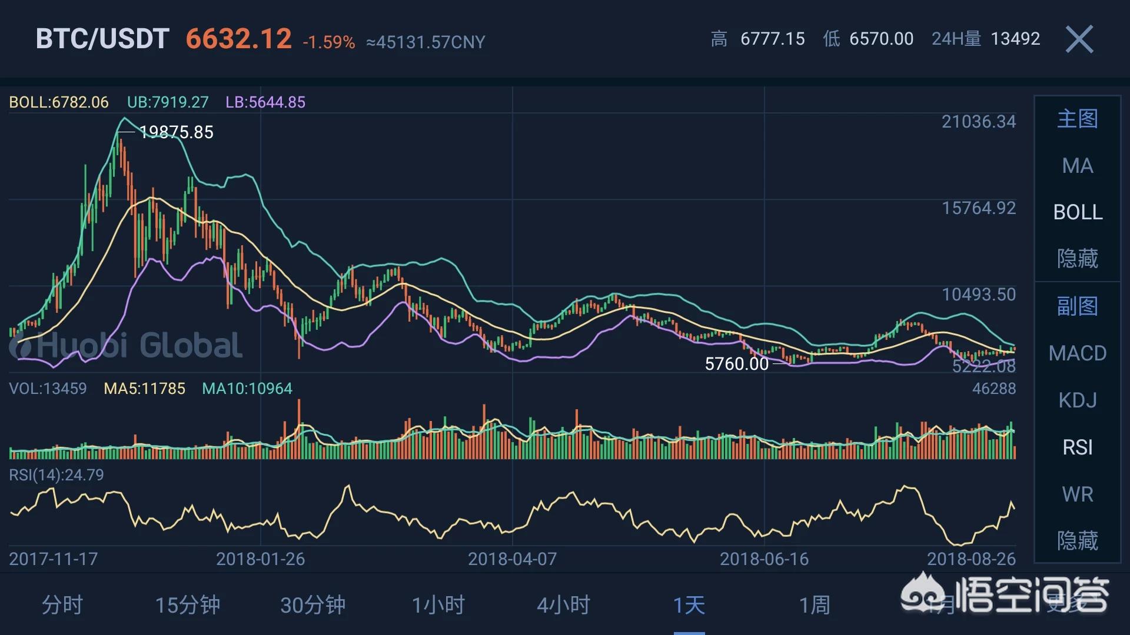Tap the 19875.85 peak price marker
The image size is (1130, 635).
tap(176, 132)
